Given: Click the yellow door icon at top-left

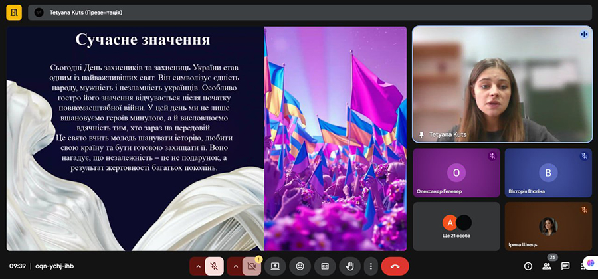Looking at the screenshot, I should 14,13.
